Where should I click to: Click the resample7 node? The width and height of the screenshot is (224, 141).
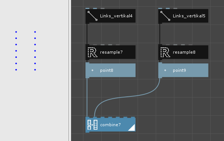pyautogui.click(x=110, y=52)
